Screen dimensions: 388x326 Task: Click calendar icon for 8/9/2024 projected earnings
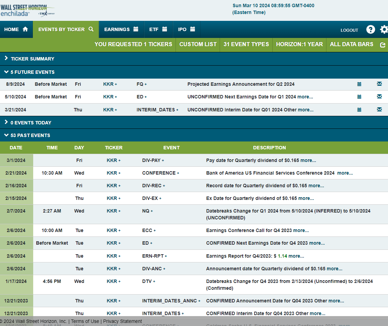(x=359, y=84)
